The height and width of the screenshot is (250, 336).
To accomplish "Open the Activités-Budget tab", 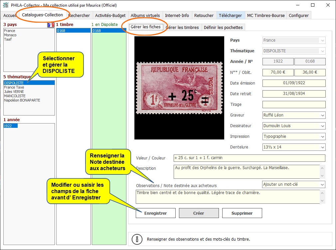I will coord(110,15).
